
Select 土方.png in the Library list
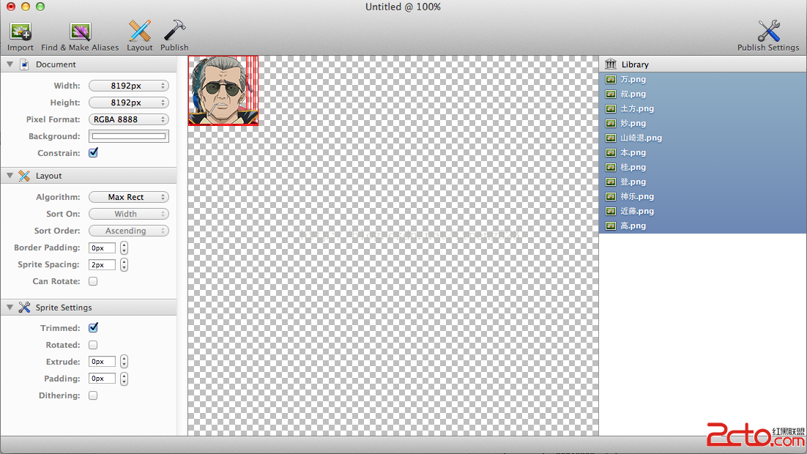pos(636,108)
